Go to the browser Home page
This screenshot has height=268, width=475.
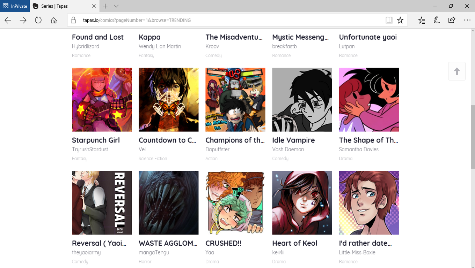[x=53, y=20]
